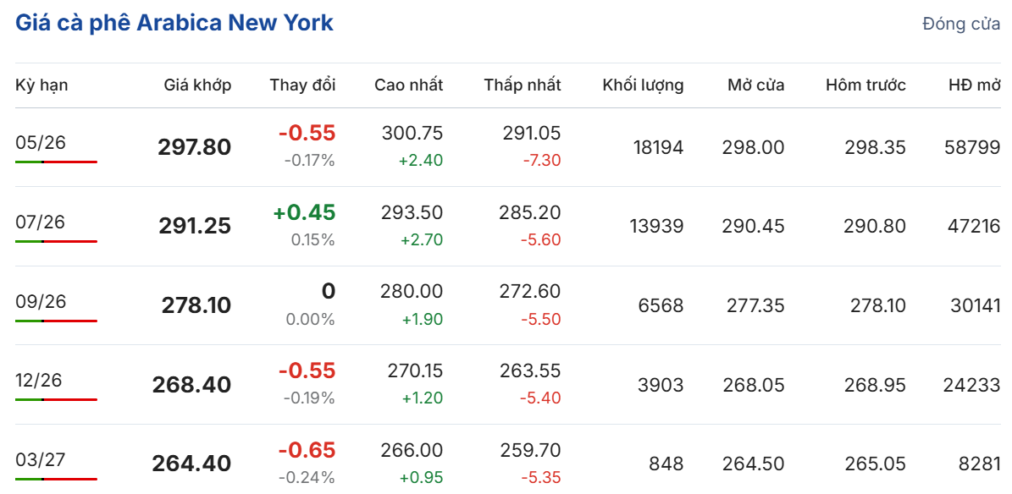Open the 03/27 contract term
Screen dimensions: 1012x494
click(x=40, y=459)
